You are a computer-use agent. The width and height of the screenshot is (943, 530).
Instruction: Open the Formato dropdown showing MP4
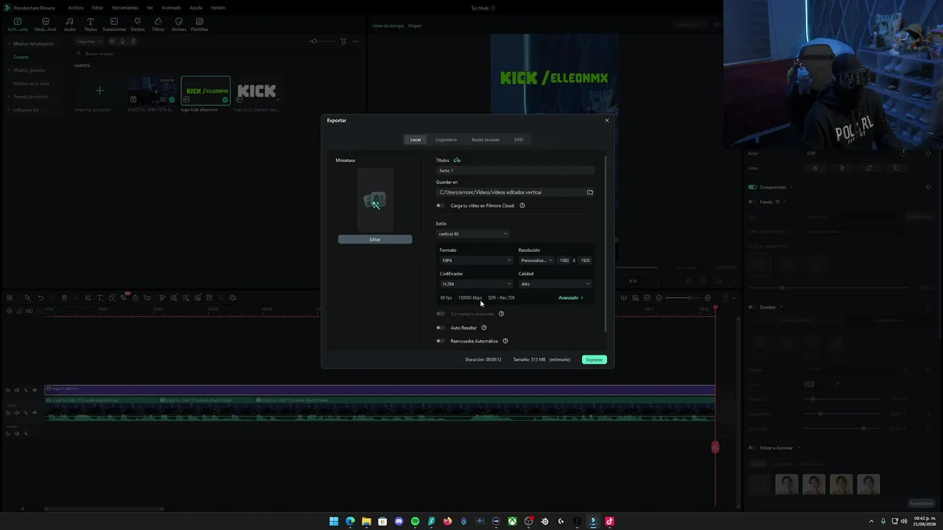476,261
